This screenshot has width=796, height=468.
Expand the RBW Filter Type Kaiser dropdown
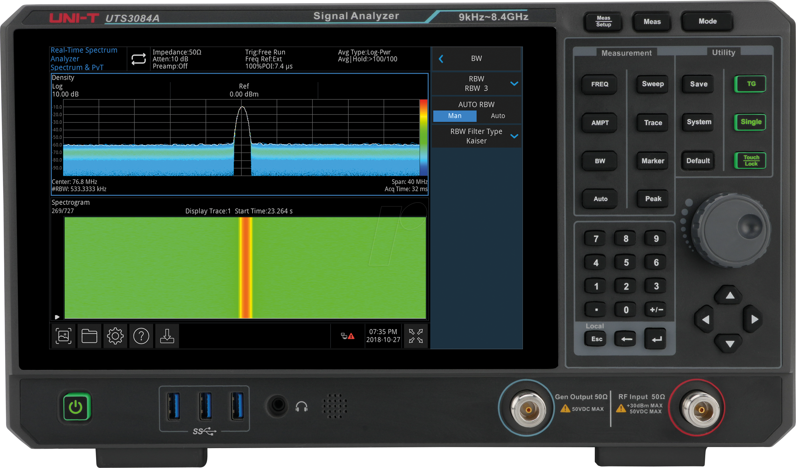(x=514, y=136)
